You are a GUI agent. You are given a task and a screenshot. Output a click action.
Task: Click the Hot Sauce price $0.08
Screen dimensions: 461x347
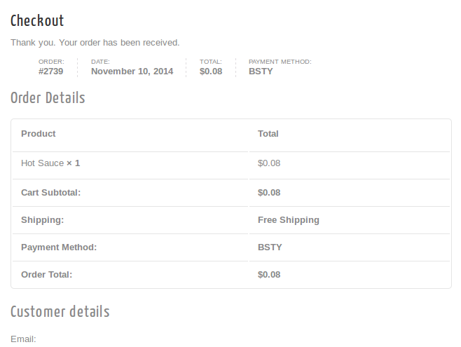269,163
